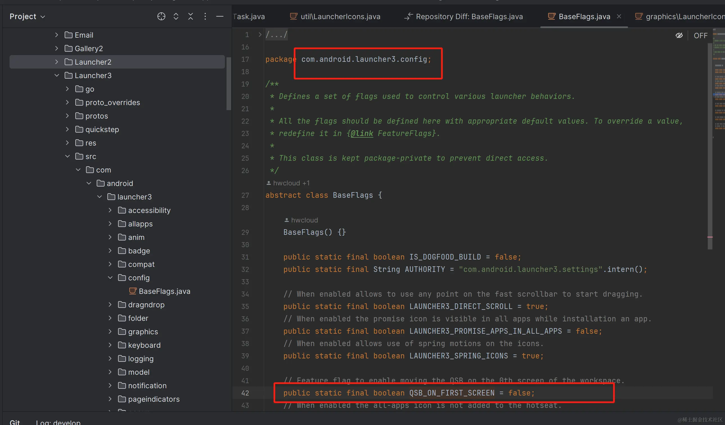The width and height of the screenshot is (725, 425).
Task: Expand the proto_overrides folder
Action: (x=67, y=102)
